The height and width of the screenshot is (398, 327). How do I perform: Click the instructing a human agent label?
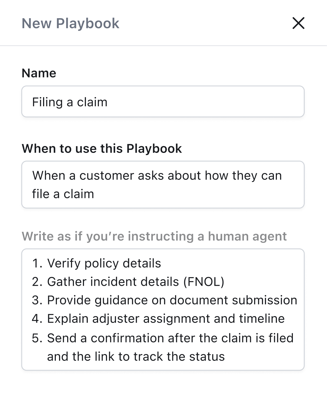154,236
